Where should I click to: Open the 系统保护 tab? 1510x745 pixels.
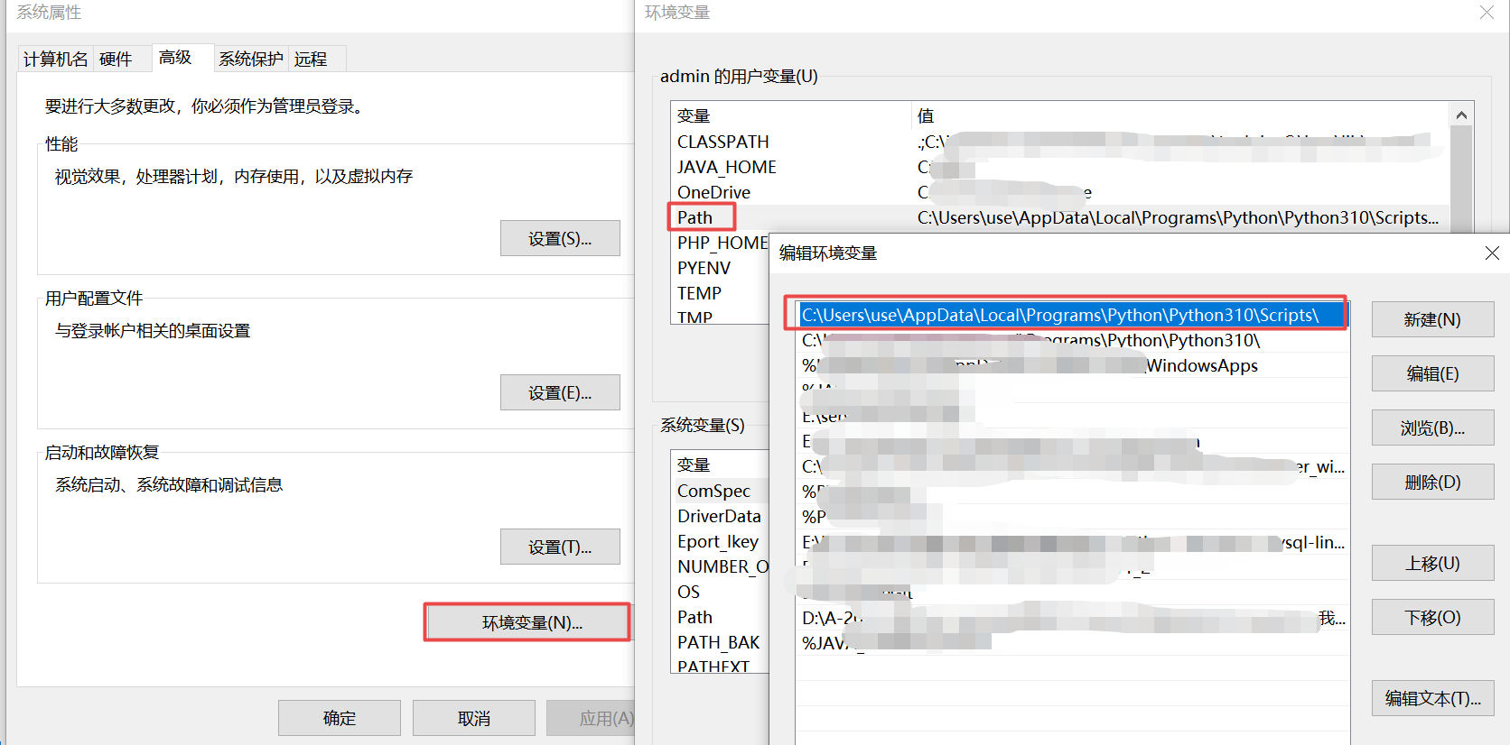coord(251,59)
